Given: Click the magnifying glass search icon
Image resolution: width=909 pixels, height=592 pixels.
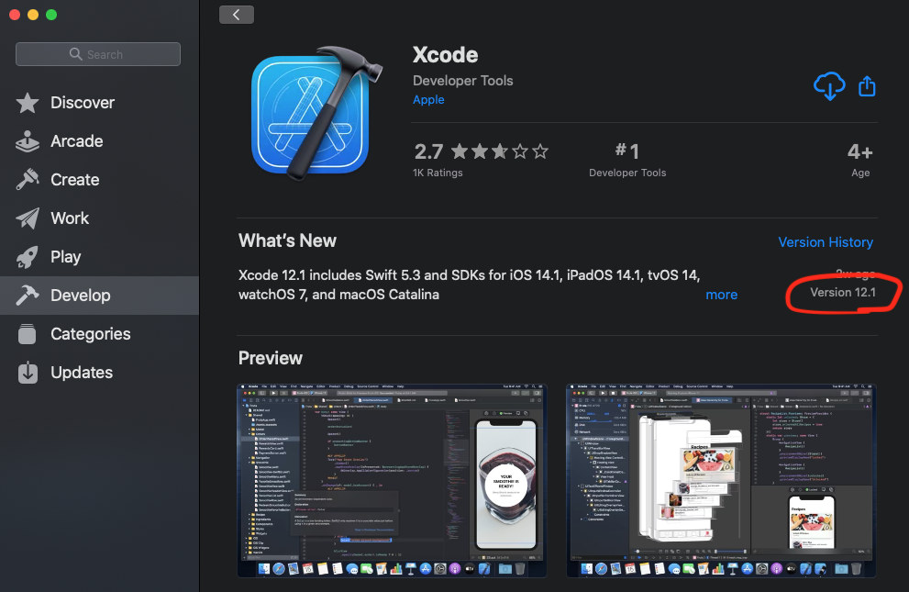Looking at the screenshot, I should click(x=75, y=54).
